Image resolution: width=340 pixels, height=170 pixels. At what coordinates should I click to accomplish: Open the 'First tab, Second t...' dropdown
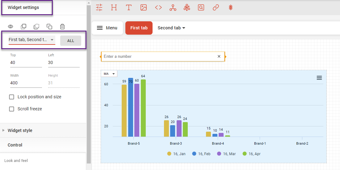31,40
